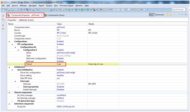This screenshot has height=112, width=190.
Task: Switch to Advanced view mode
Action: 159,15
